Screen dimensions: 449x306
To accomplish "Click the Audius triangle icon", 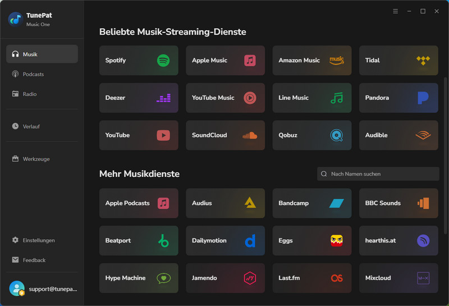I will tap(250, 203).
